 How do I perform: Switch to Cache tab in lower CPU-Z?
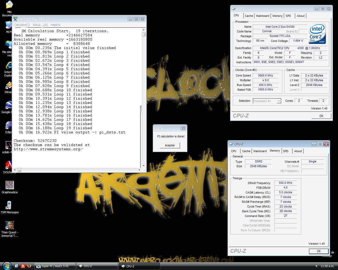pos(246,151)
